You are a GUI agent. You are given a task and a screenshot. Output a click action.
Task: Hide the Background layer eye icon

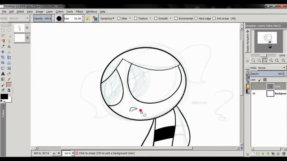point(254,93)
